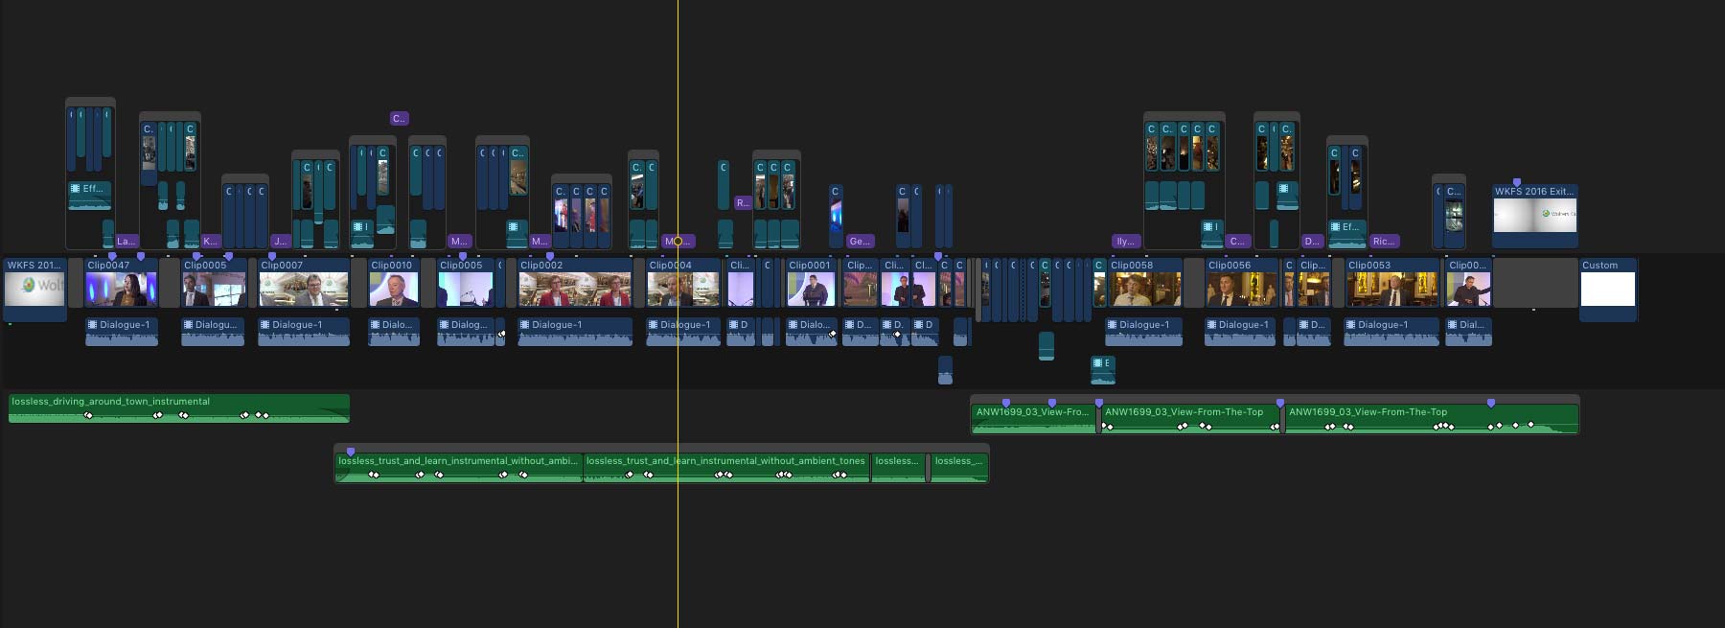The height and width of the screenshot is (628, 1725).
Task: Select Dialo... audio below Clip0010
Action: coord(394,332)
